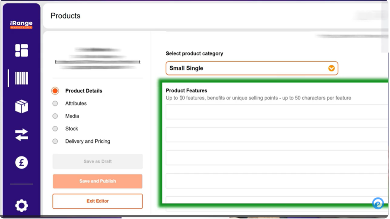Open the box package icon

pyautogui.click(x=21, y=106)
